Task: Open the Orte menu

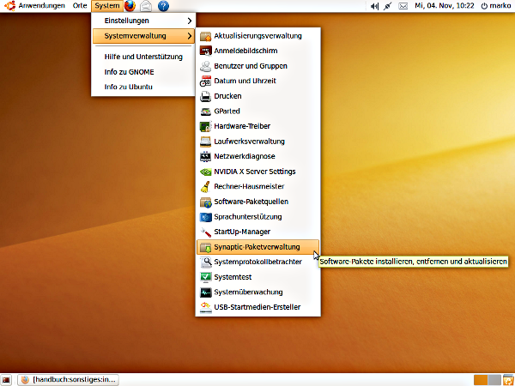Action: [80, 6]
